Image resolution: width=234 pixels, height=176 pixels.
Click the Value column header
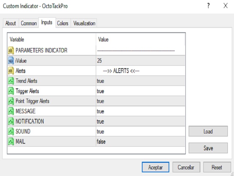140,40
